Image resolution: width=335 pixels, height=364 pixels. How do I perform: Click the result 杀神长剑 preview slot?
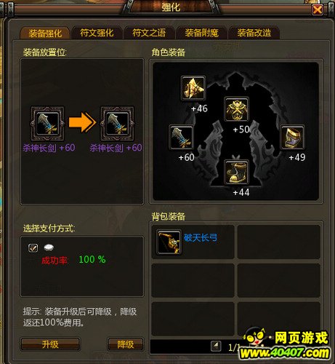point(117,123)
